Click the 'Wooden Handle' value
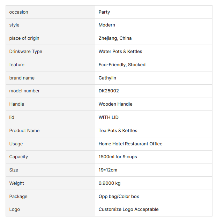 coord(115,104)
